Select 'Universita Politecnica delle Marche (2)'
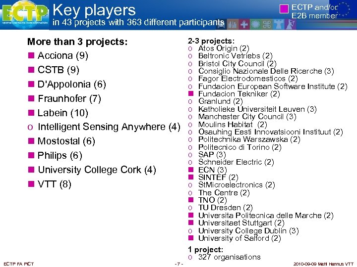Screen dimensions: 357x267 click(x=266, y=216)
